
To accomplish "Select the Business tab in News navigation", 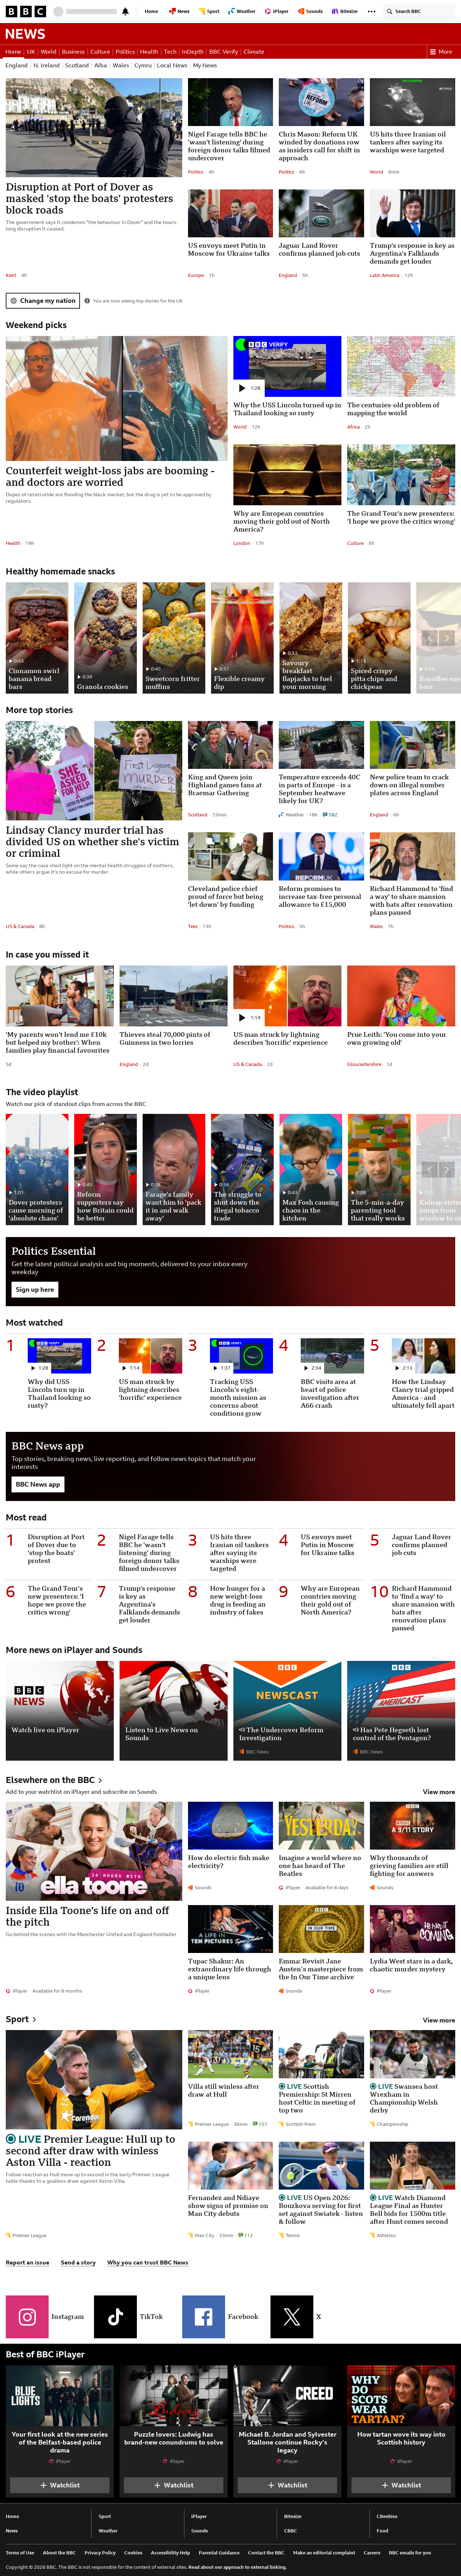I will point(73,51).
